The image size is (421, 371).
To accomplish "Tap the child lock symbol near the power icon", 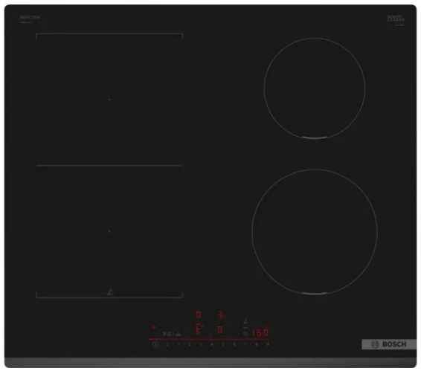I will click(166, 334).
